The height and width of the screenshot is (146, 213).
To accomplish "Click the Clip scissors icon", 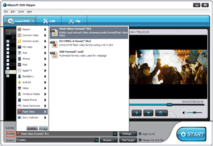I will click(x=71, y=21).
